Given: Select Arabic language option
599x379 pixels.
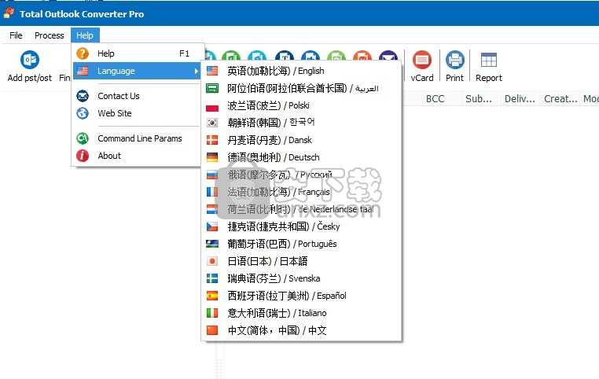Looking at the screenshot, I should (x=301, y=88).
